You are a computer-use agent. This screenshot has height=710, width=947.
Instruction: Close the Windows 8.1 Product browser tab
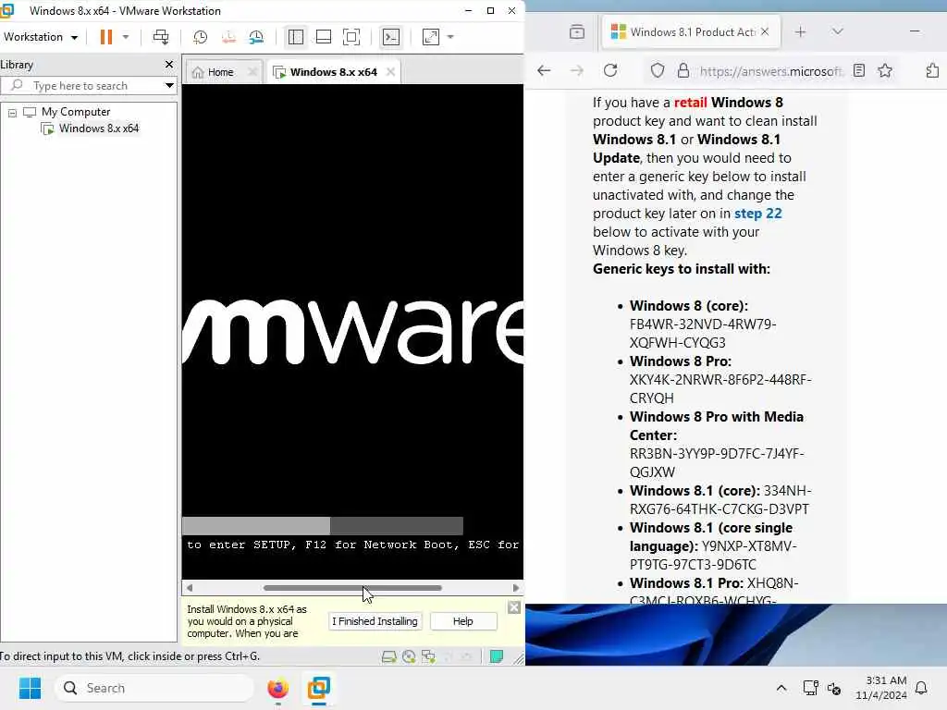(x=765, y=31)
